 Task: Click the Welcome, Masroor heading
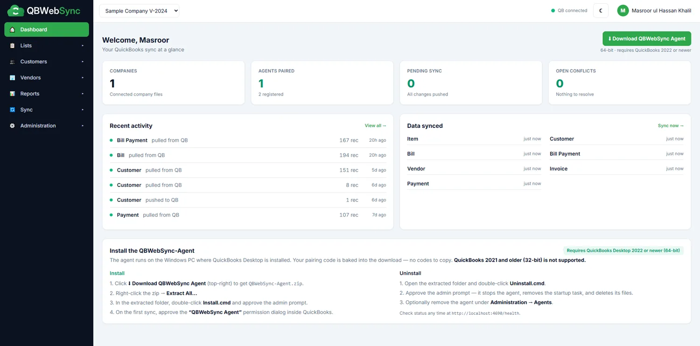(136, 40)
